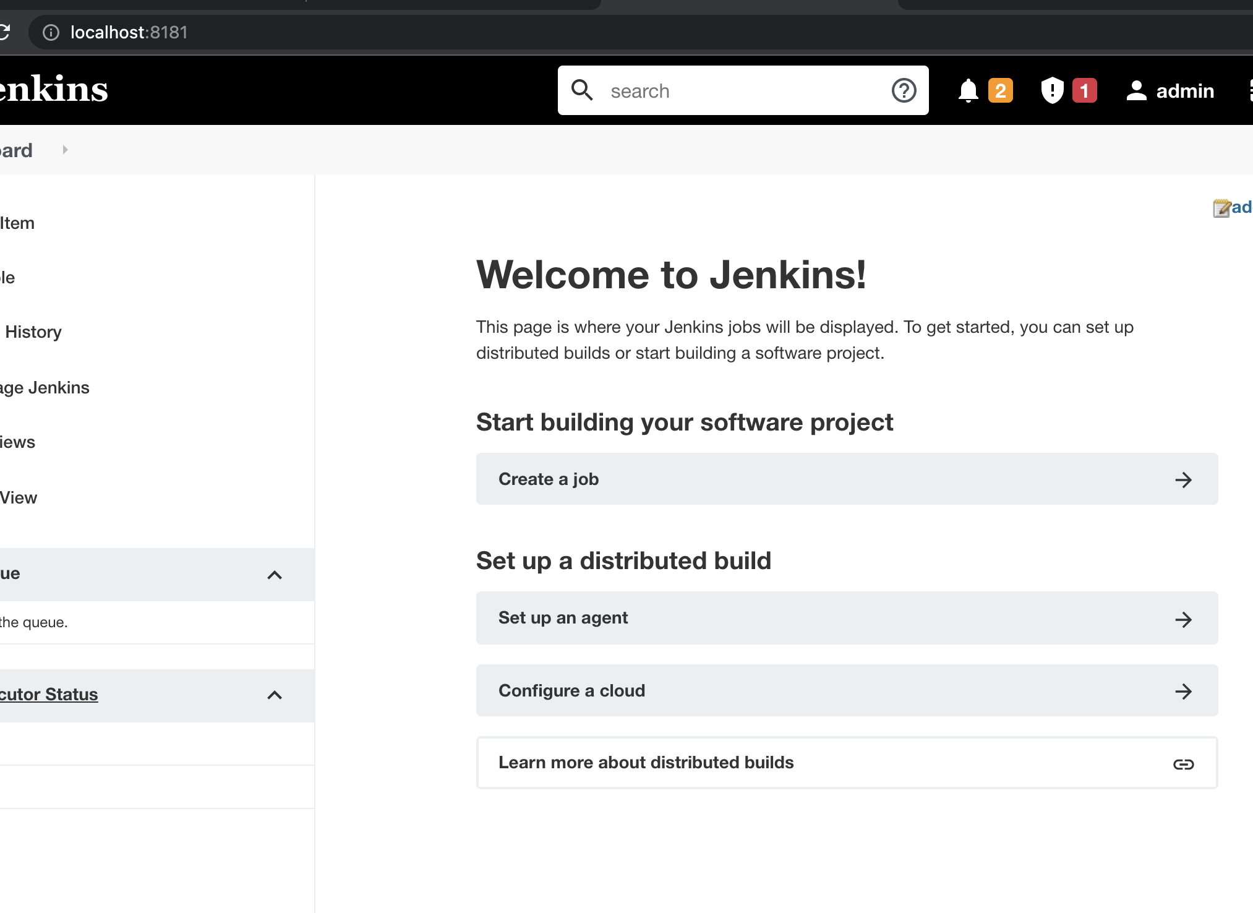Click the red security badge 1
Screen dimensions: 1253x913
click(x=1084, y=90)
